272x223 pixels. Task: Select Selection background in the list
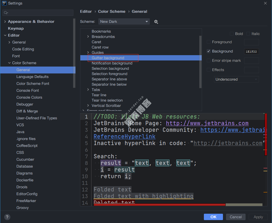(x=110, y=68)
